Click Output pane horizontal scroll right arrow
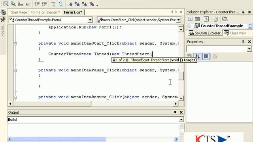 pos(176,139)
